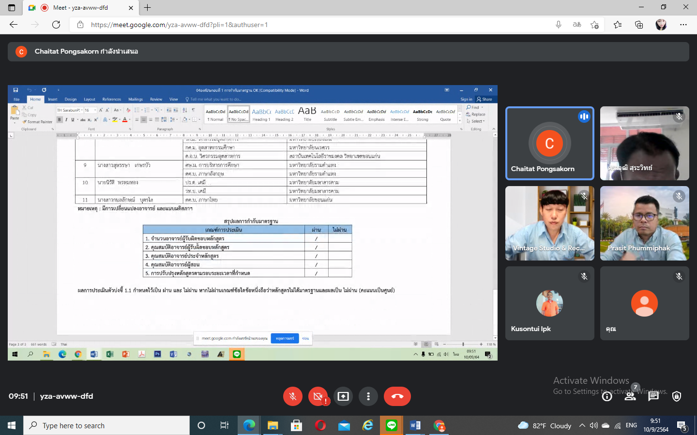
Task: Select the Meet yza-avww-dfd tab
Action: [80, 8]
